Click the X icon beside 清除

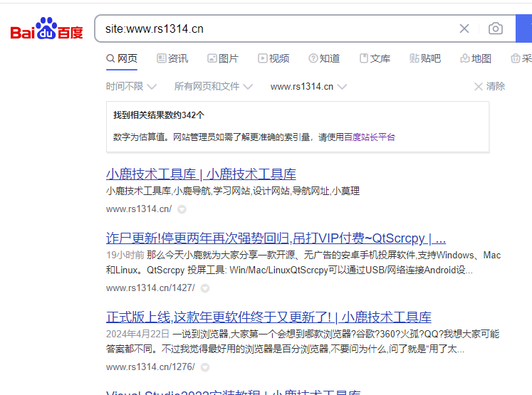pos(479,87)
